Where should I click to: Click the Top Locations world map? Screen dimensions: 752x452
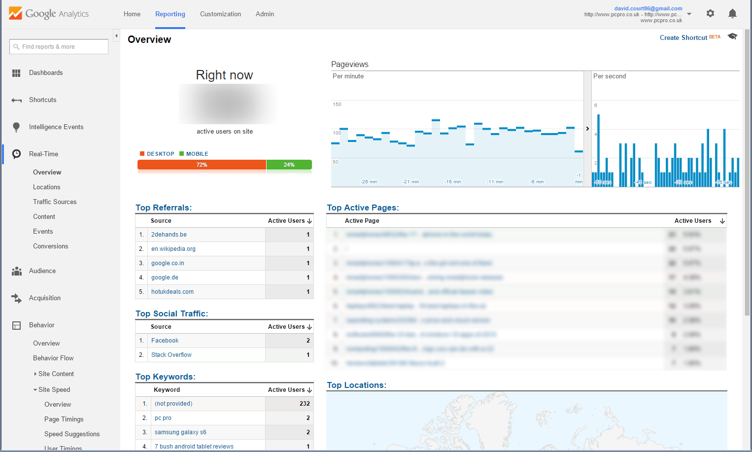(527, 421)
